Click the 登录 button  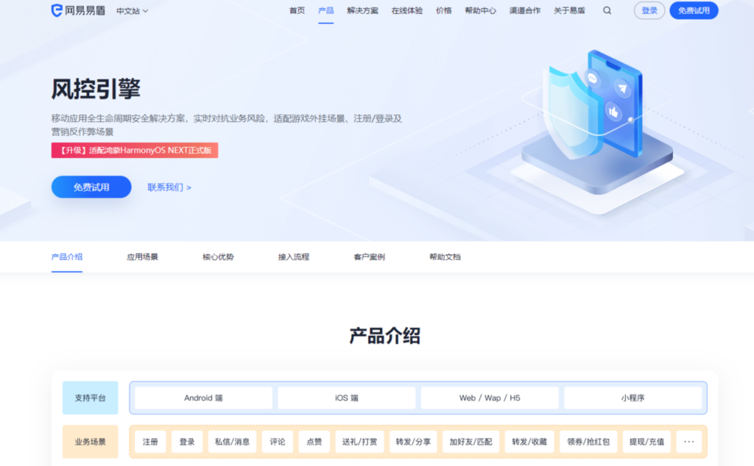click(649, 10)
